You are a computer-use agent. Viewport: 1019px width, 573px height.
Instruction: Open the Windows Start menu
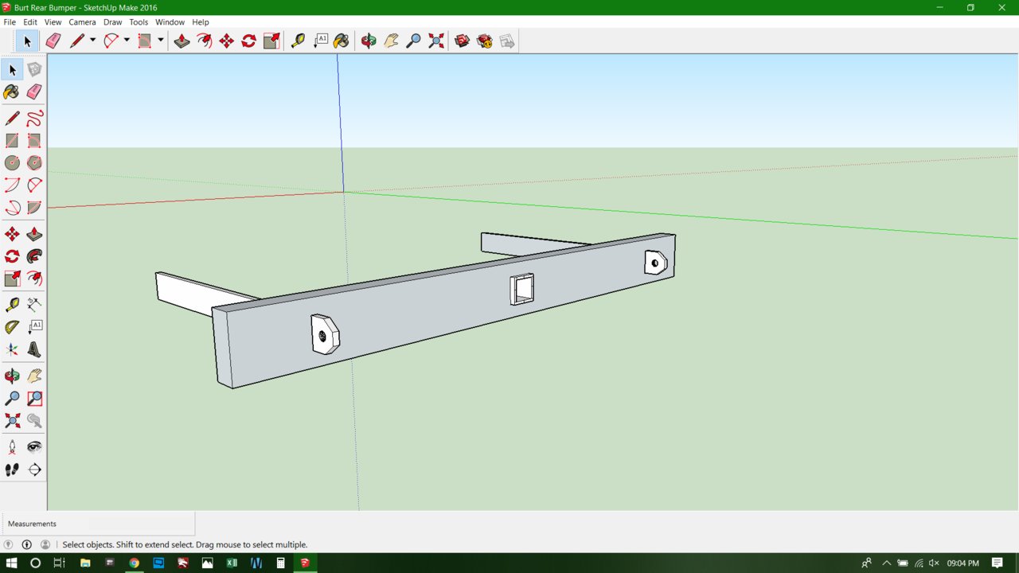[12, 563]
